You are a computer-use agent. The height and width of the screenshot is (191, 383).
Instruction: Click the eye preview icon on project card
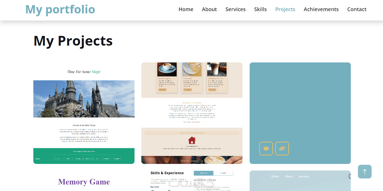point(266,149)
